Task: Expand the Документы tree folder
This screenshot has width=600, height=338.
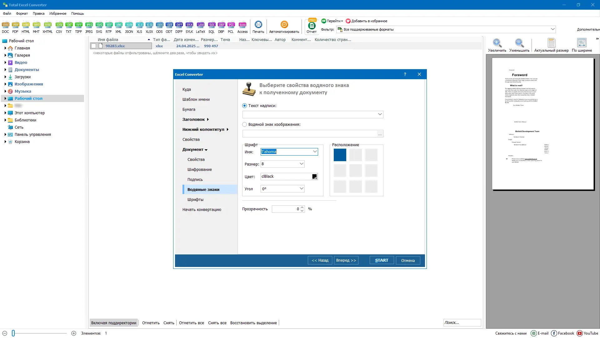Action: [x=5, y=70]
